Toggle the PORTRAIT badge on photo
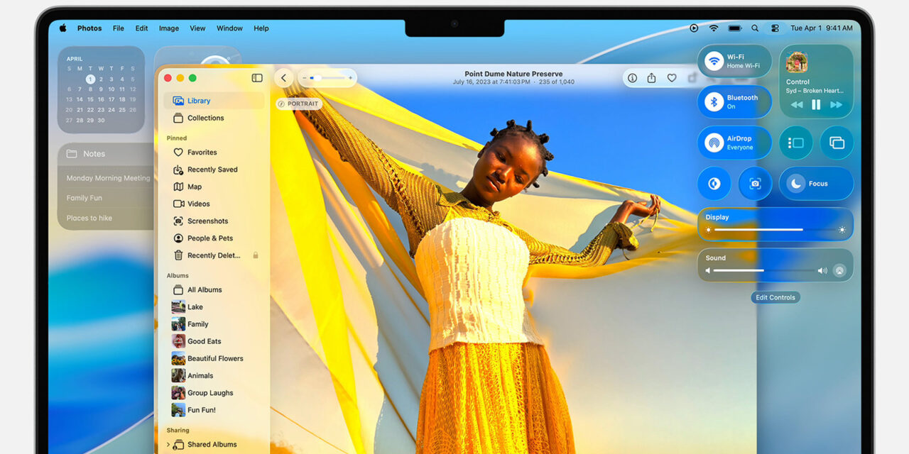 click(x=299, y=104)
